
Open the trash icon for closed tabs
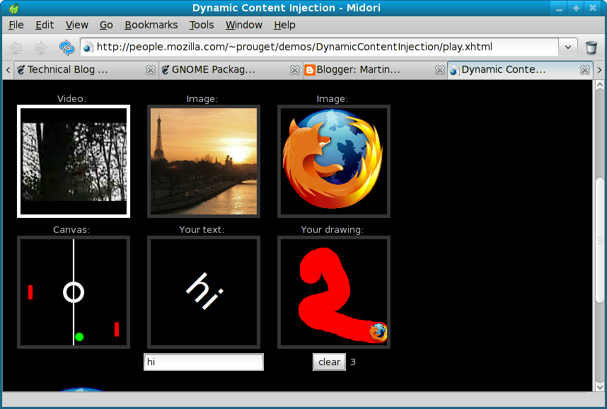pos(591,47)
